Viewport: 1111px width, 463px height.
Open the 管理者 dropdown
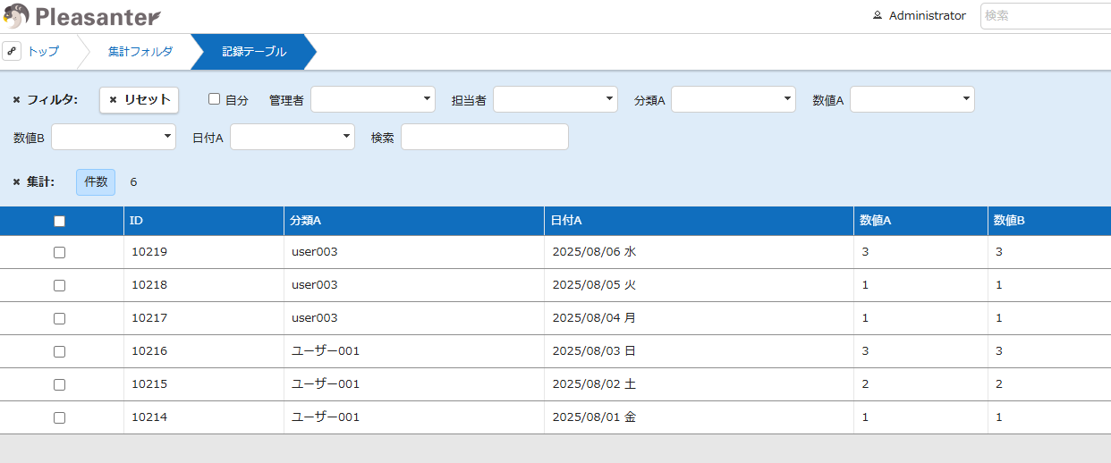tap(373, 99)
